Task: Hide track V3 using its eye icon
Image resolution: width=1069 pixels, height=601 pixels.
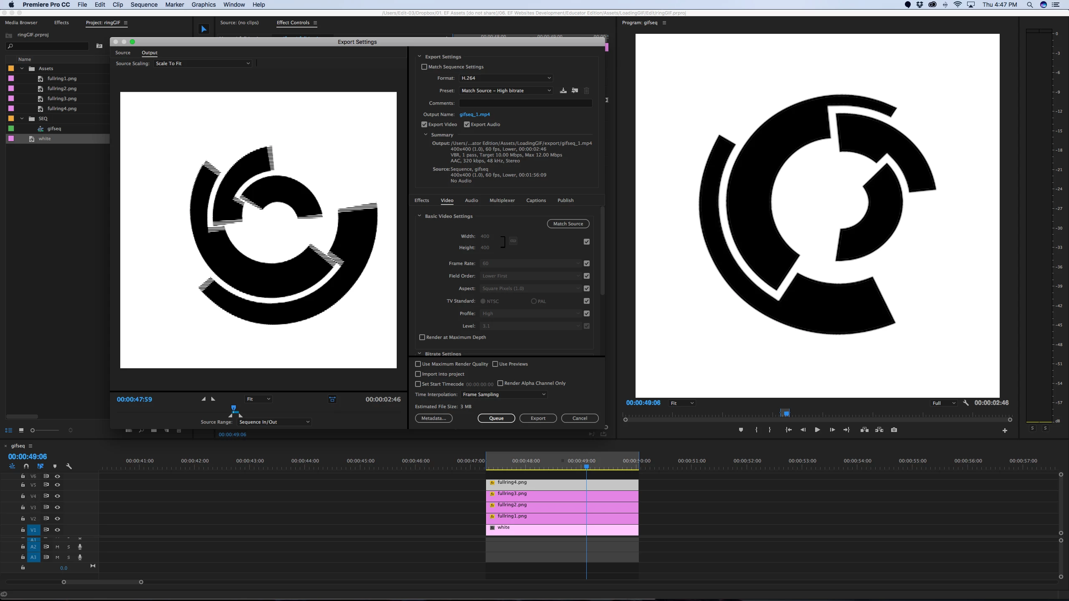Action: pos(58,508)
